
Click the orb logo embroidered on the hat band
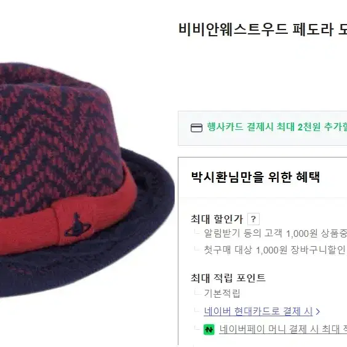click(78, 225)
